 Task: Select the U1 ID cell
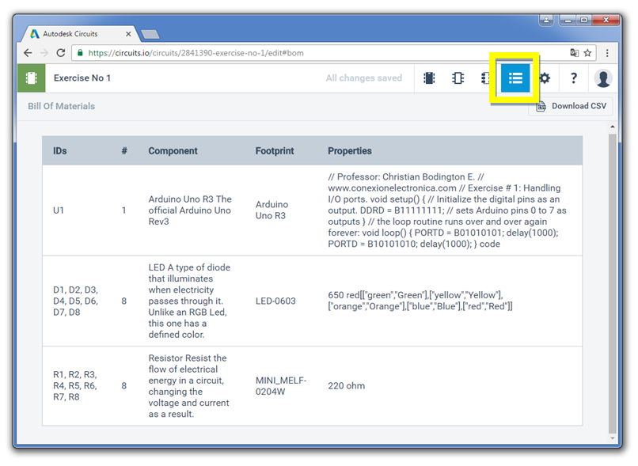point(59,210)
